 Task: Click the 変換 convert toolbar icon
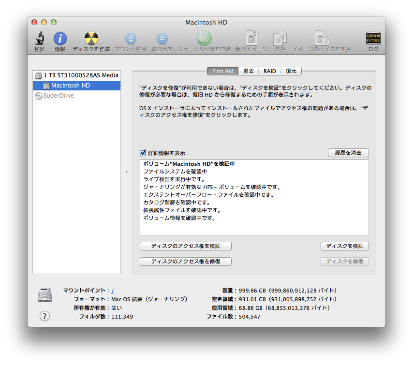280,38
